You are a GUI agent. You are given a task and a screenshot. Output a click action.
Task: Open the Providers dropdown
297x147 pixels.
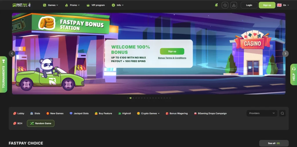coord(262,113)
